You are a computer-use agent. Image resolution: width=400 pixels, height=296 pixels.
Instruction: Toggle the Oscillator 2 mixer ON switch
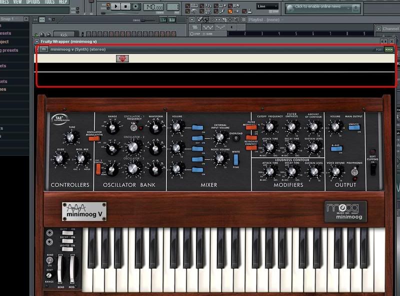point(197,149)
